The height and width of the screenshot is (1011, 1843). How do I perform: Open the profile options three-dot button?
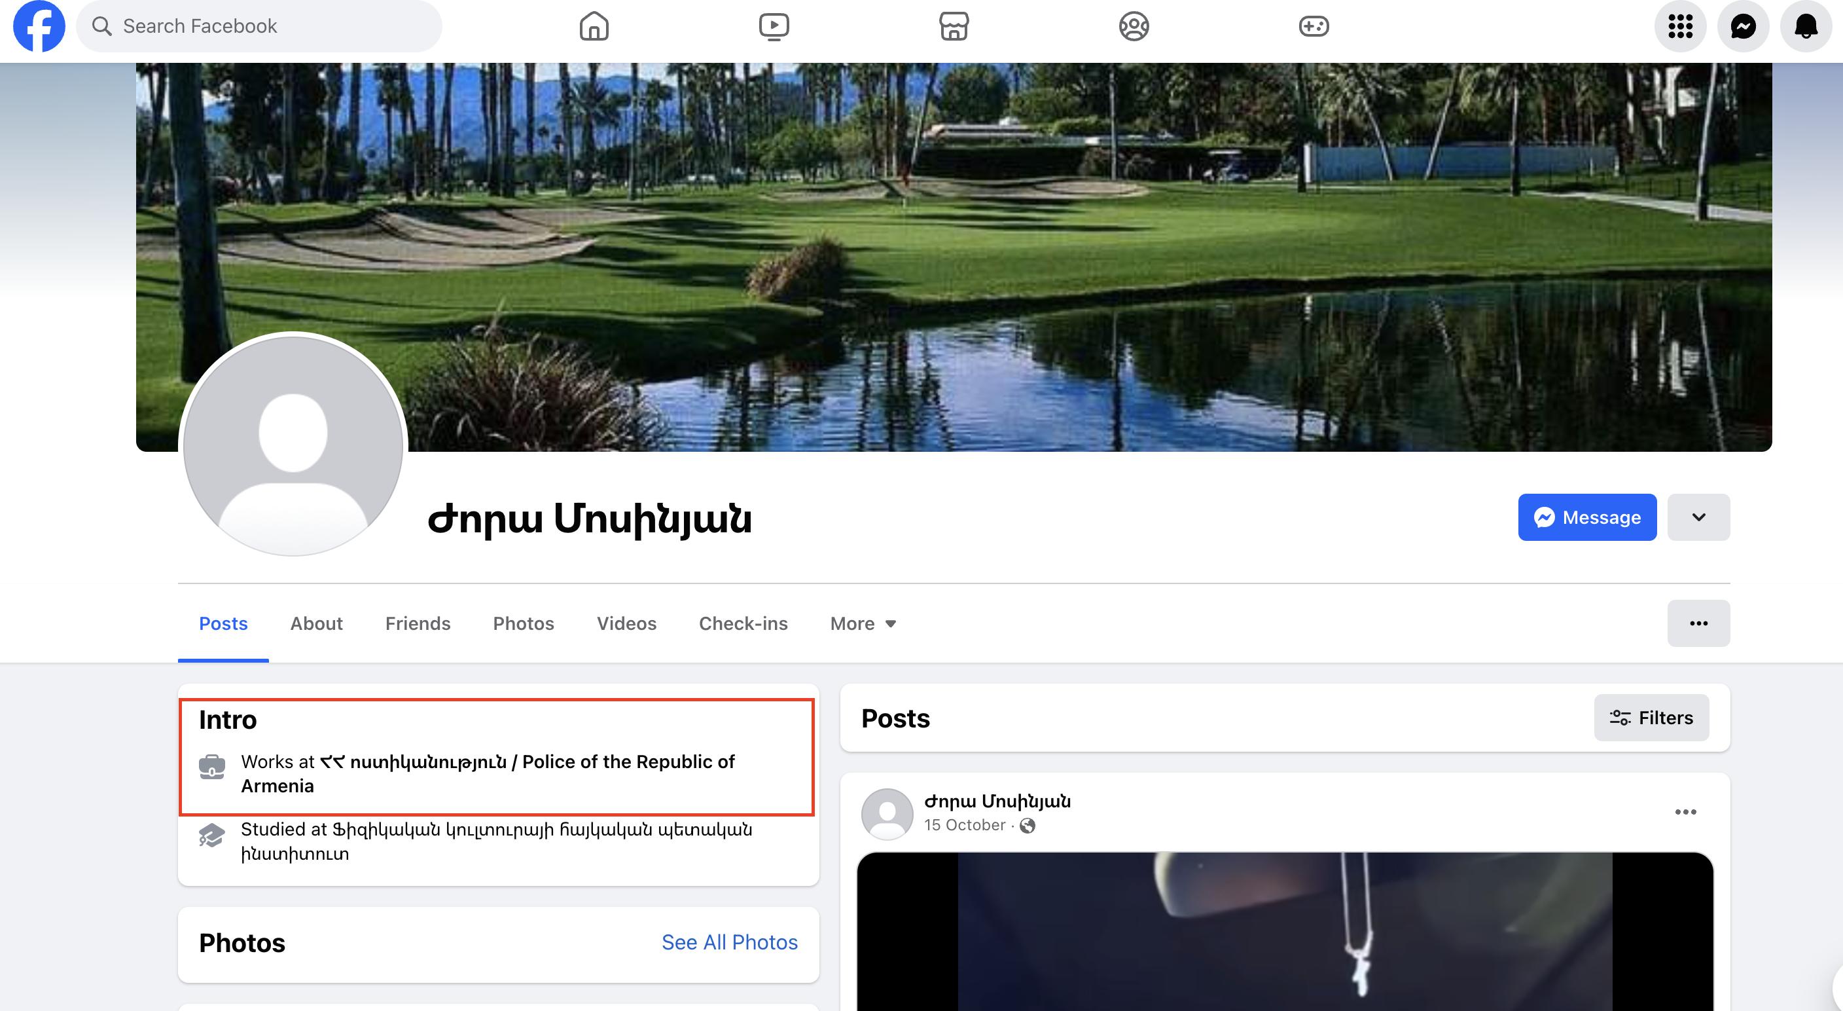[1698, 623]
